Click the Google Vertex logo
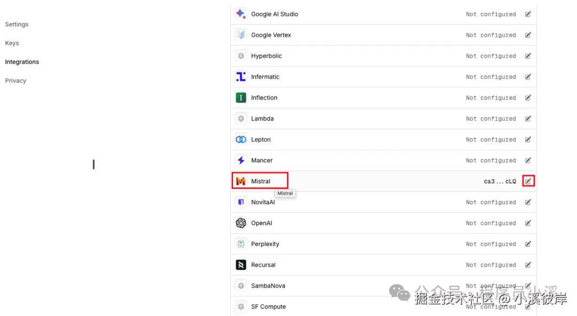577x316 pixels. point(241,35)
